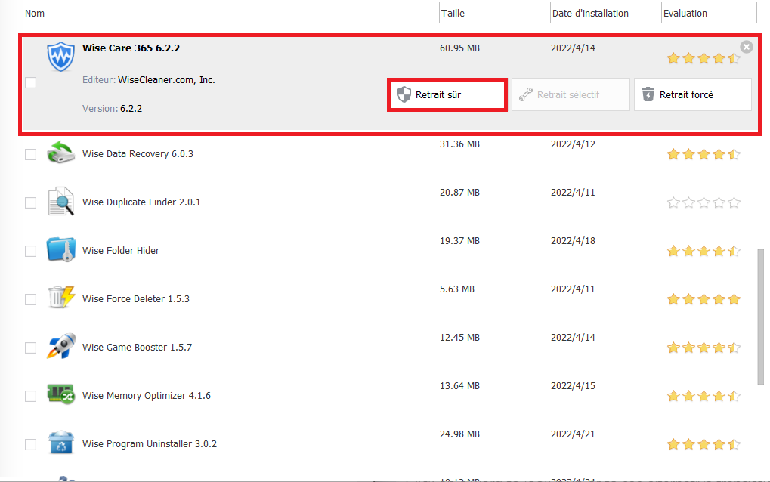Click the "20.87 MB" size value

(x=459, y=193)
